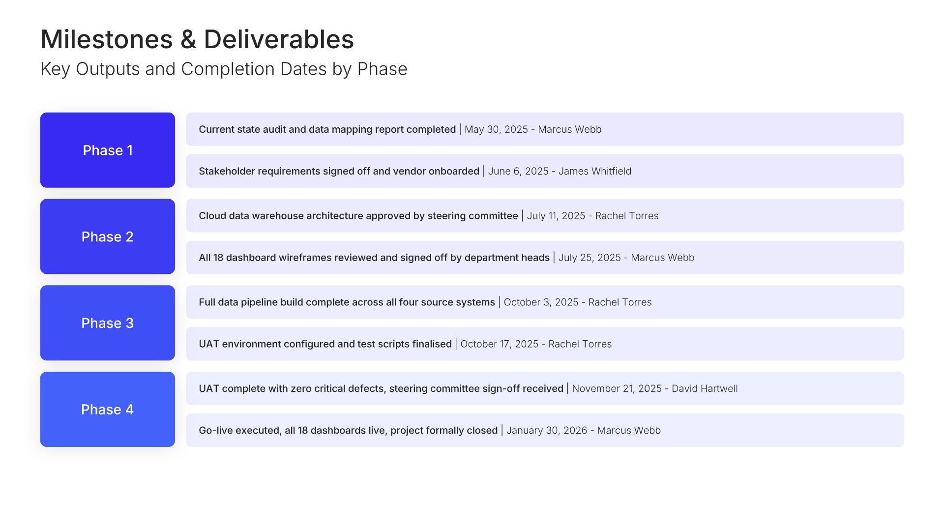
Task: Click the Phase 3 block
Action: (x=108, y=323)
